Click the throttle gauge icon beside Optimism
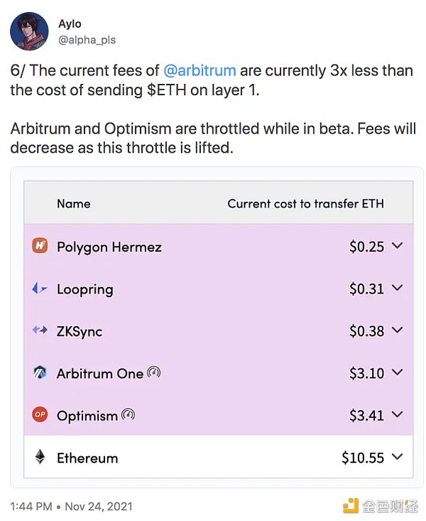The width and height of the screenshot is (426, 521). (x=128, y=414)
